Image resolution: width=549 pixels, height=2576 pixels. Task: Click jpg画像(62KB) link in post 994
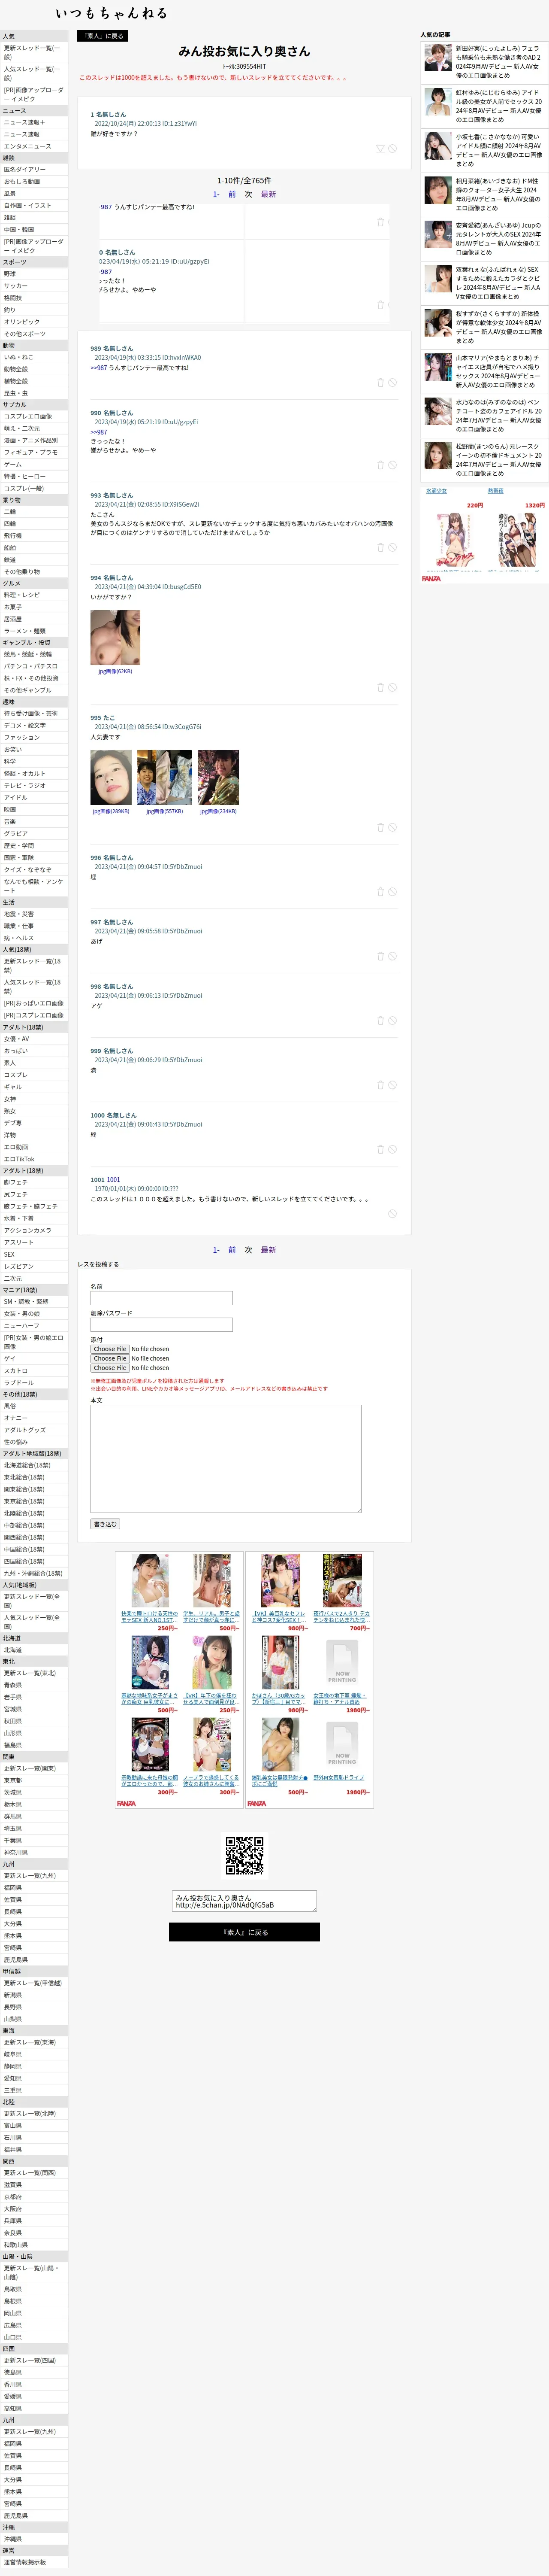point(115,671)
